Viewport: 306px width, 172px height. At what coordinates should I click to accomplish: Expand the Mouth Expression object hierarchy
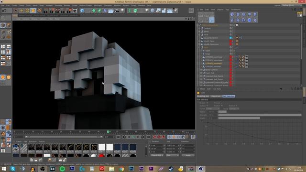click(x=199, y=44)
